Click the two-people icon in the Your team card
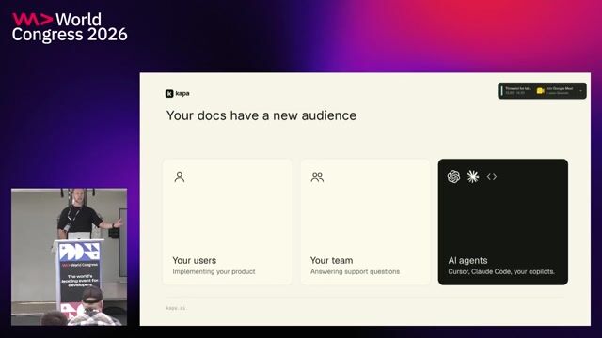Viewport: 602px width, 338px height. click(318, 177)
